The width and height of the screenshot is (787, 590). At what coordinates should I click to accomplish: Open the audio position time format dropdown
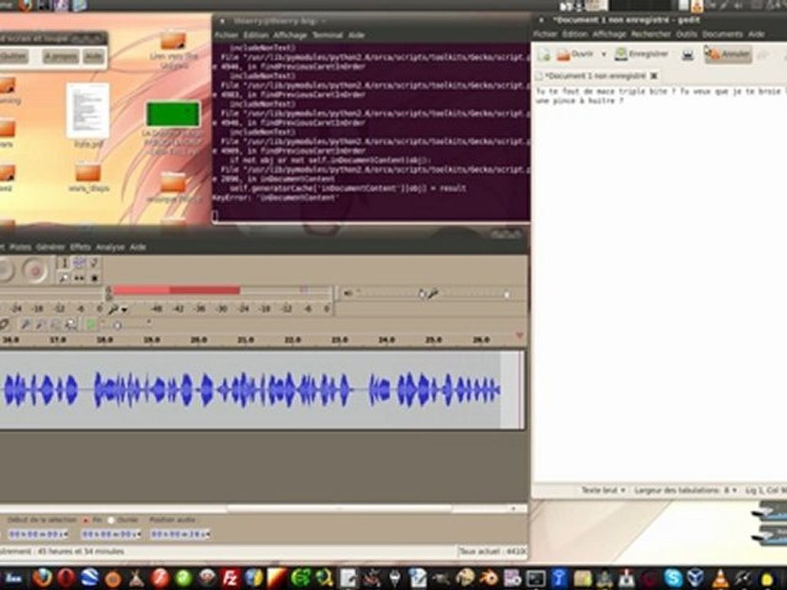(x=207, y=535)
